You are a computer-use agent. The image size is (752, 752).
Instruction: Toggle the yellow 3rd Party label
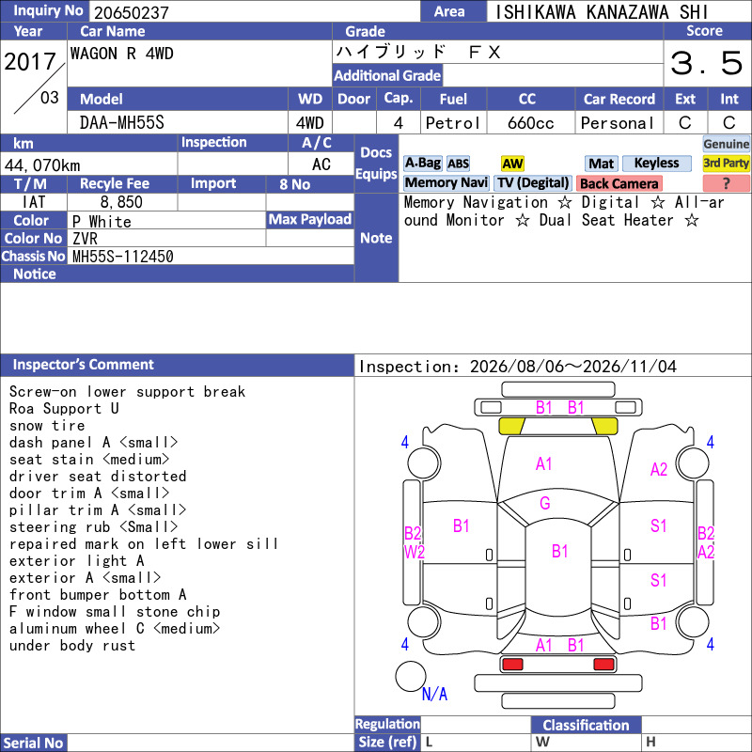[726, 163]
